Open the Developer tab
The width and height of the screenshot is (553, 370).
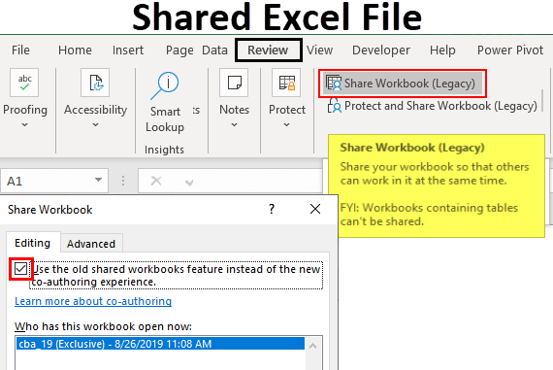381,50
